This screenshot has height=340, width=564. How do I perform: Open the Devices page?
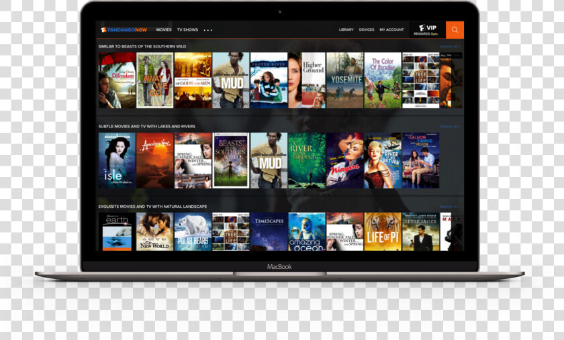367,30
